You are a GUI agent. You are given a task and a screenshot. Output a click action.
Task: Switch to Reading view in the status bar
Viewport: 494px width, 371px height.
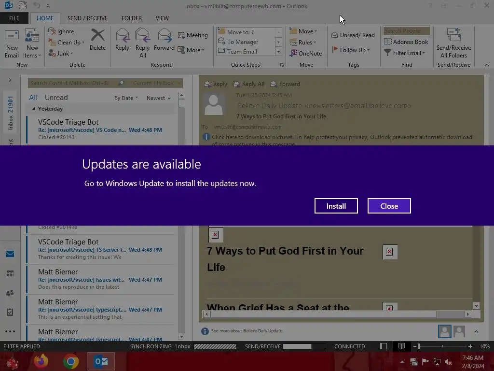pos(401,346)
